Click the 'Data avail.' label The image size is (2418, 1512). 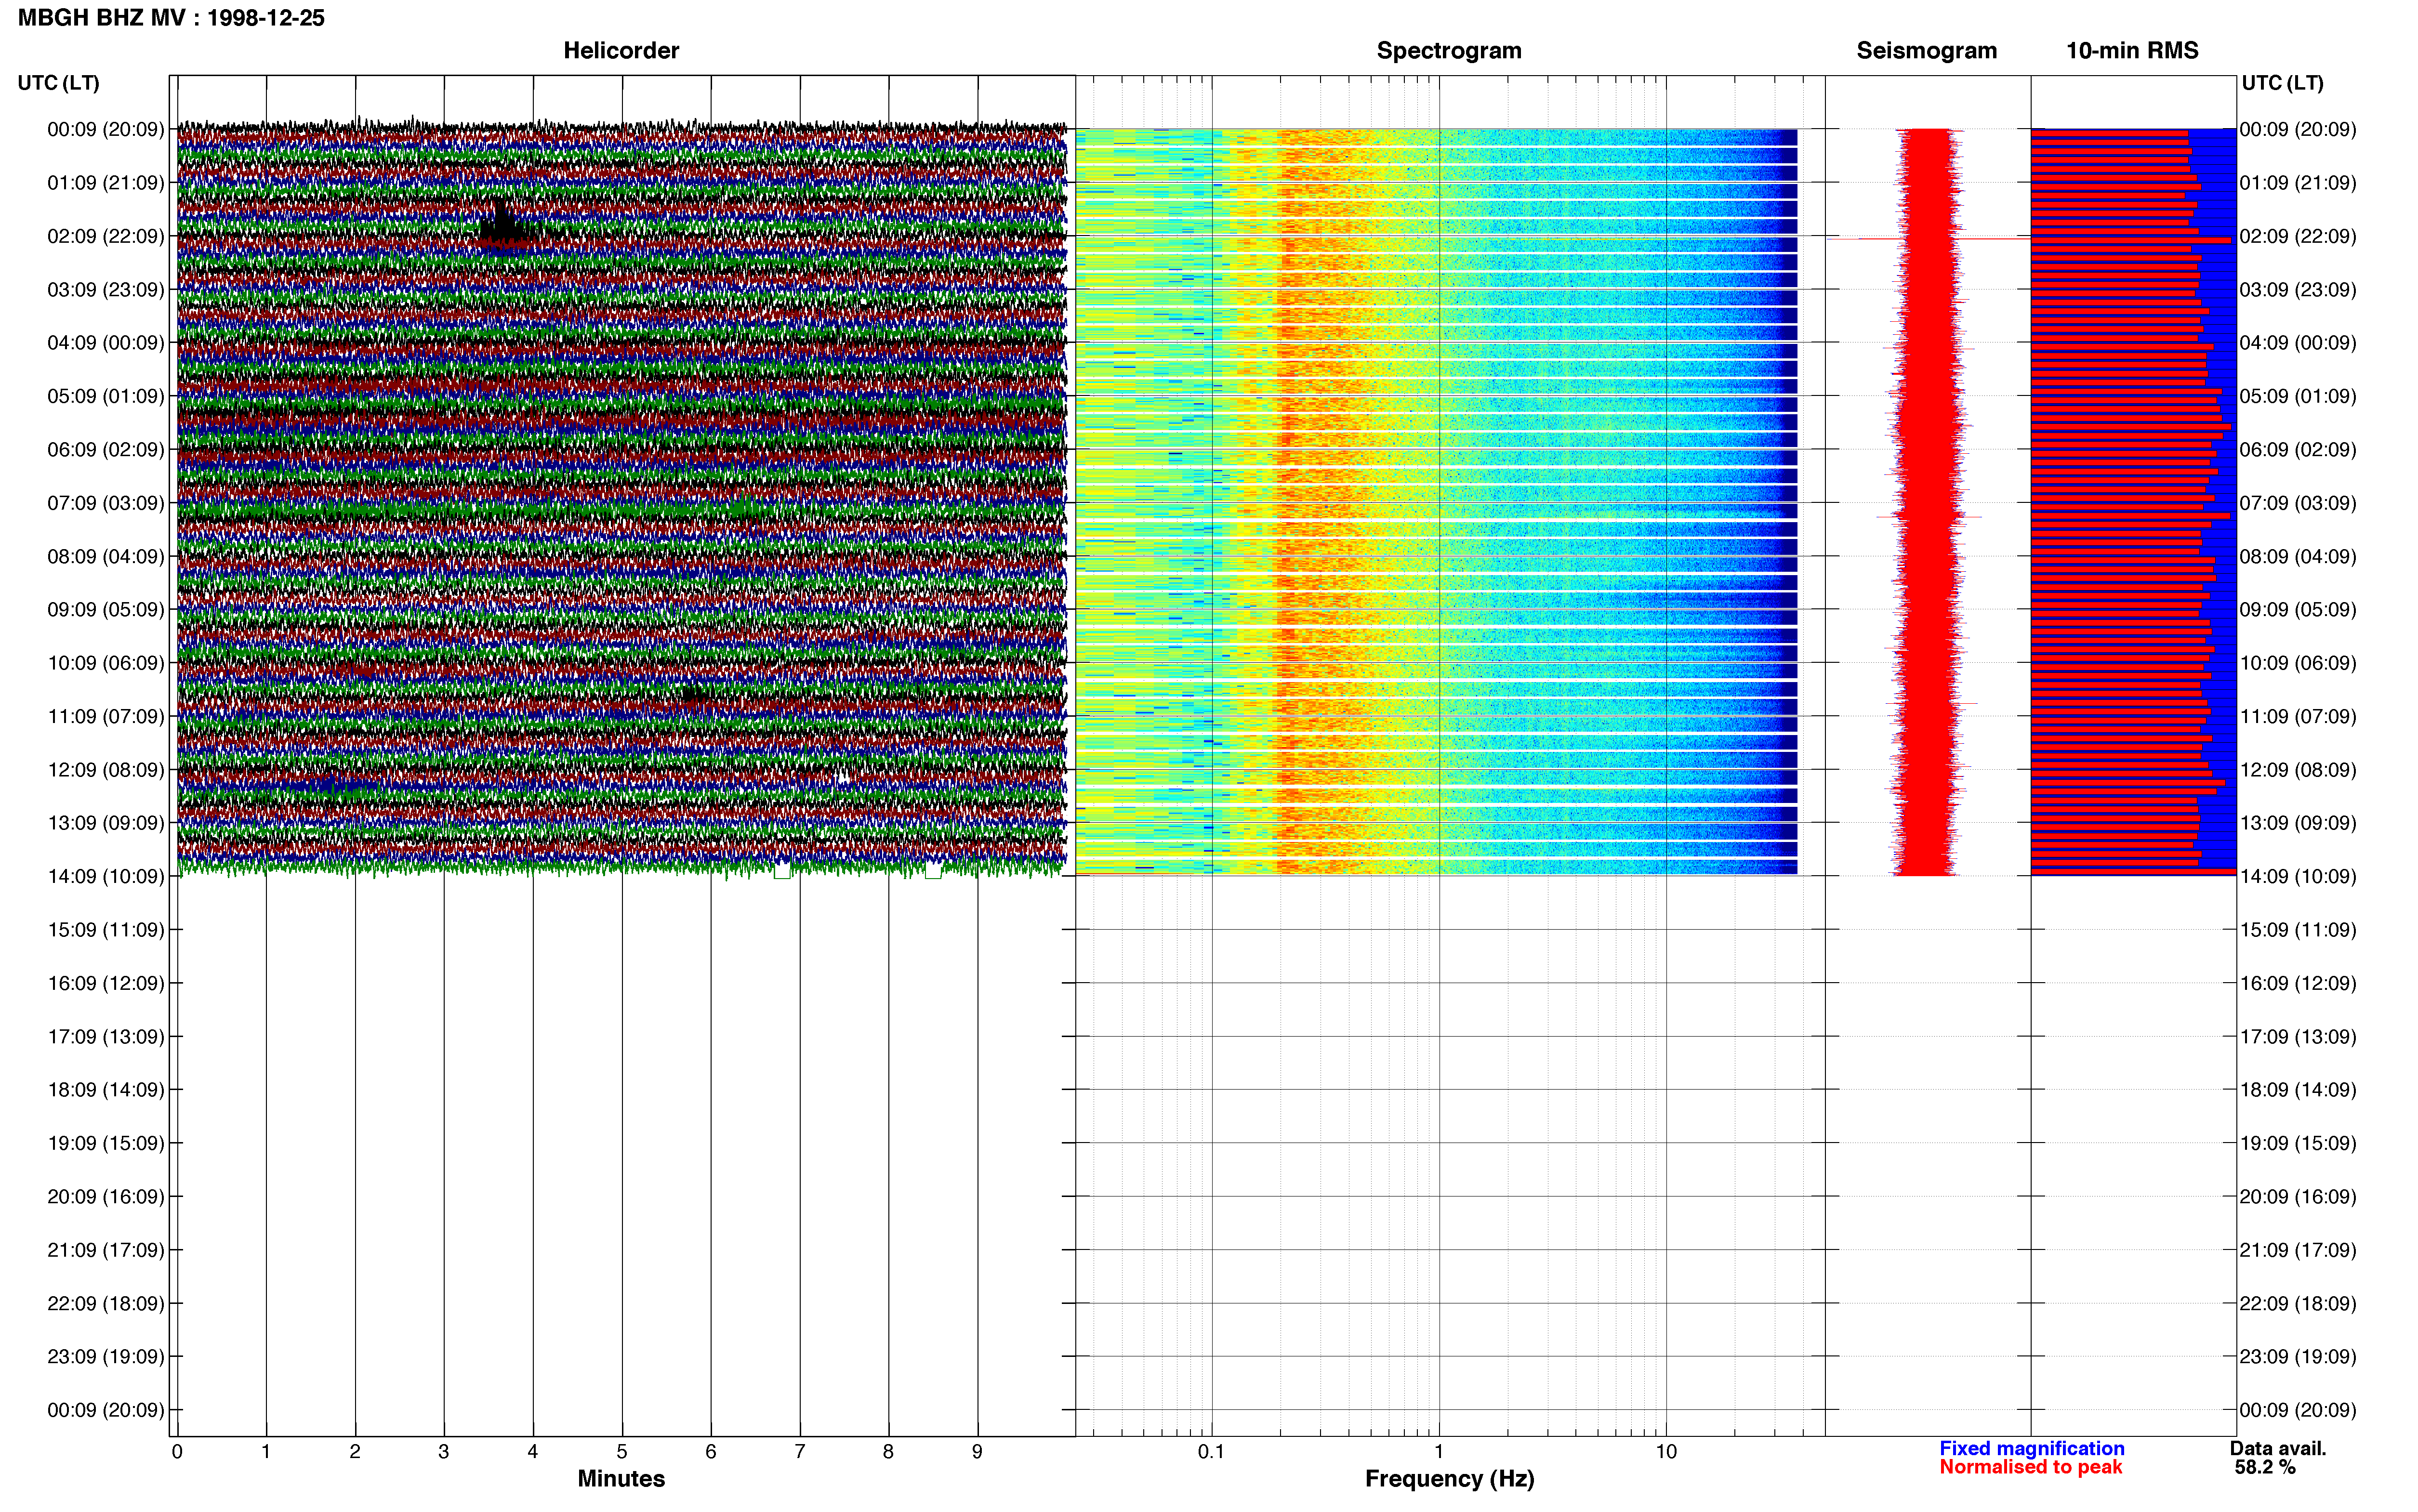click(x=2278, y=1448)
